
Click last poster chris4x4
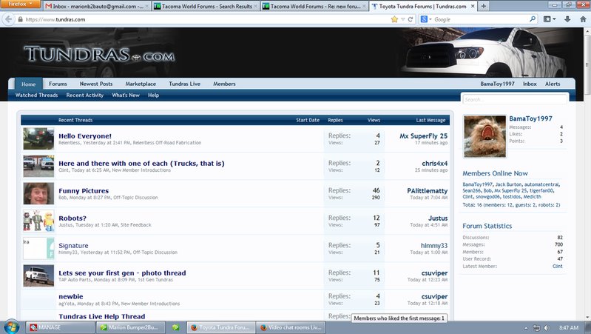(x=435, y=164)
